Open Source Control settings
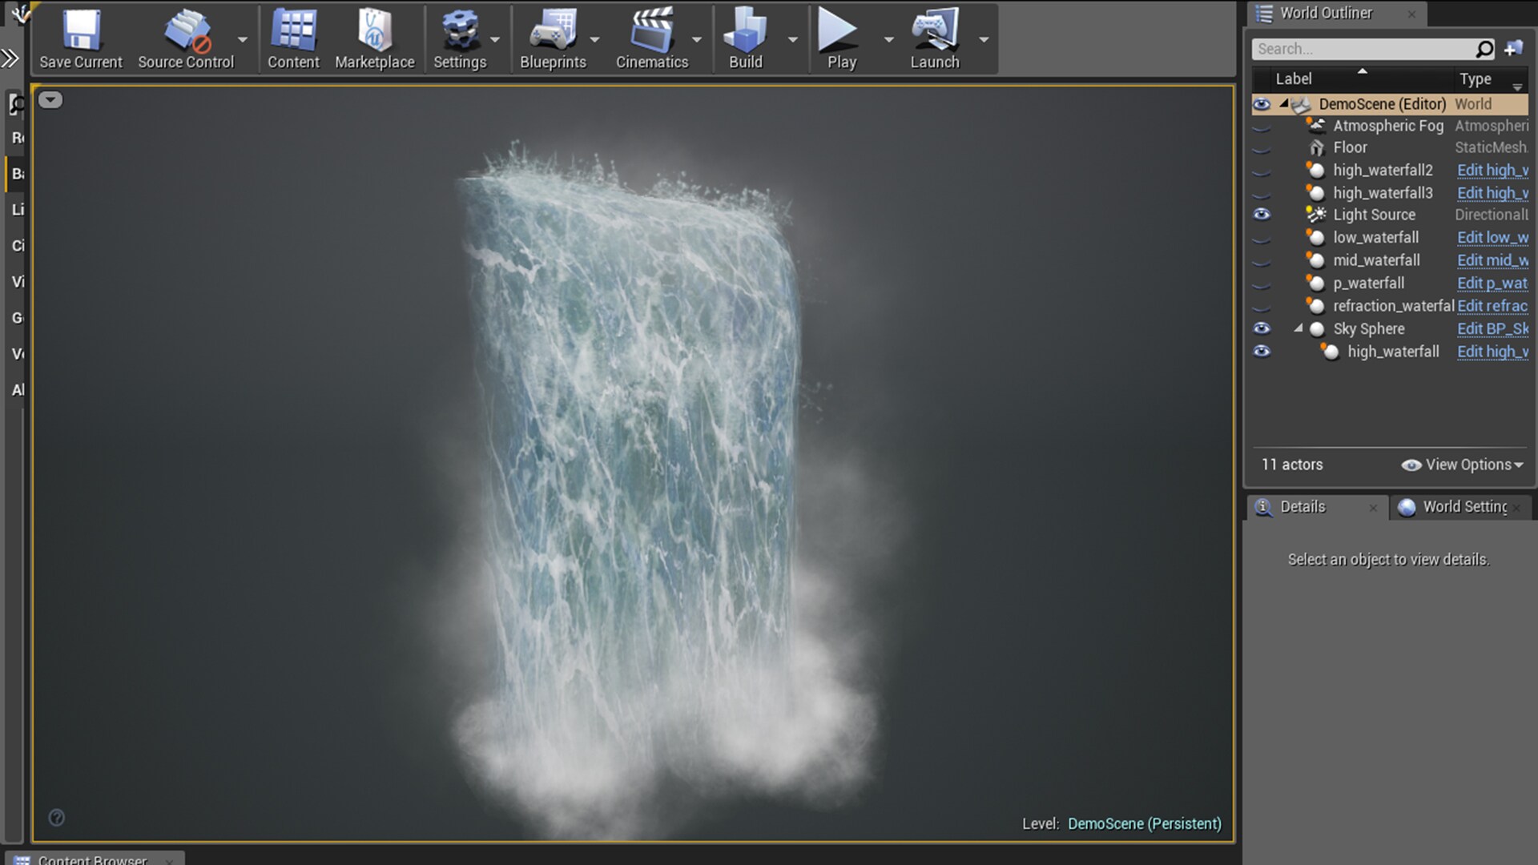The width and height of the screenshot is (1538, 865). [186, 32]
